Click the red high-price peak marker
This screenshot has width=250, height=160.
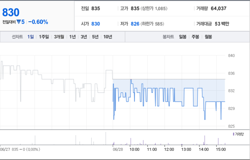coord(131,79)
